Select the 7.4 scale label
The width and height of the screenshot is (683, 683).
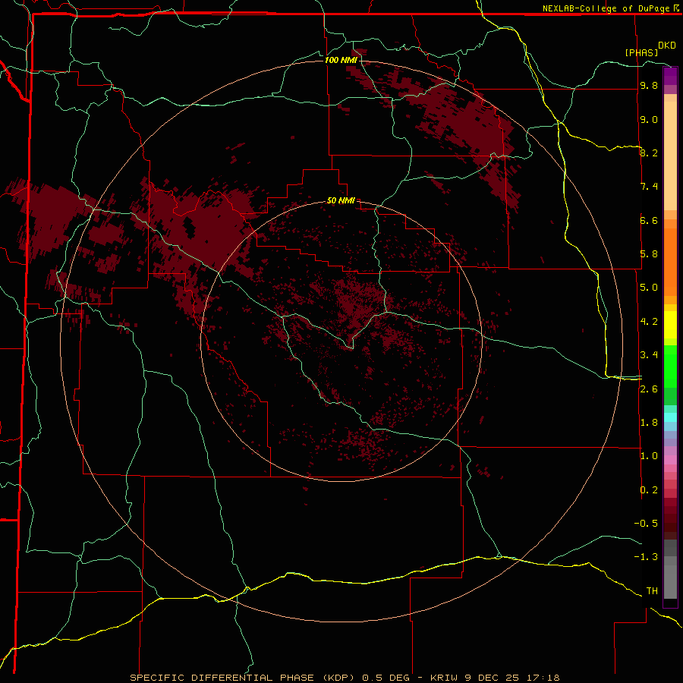649,187
